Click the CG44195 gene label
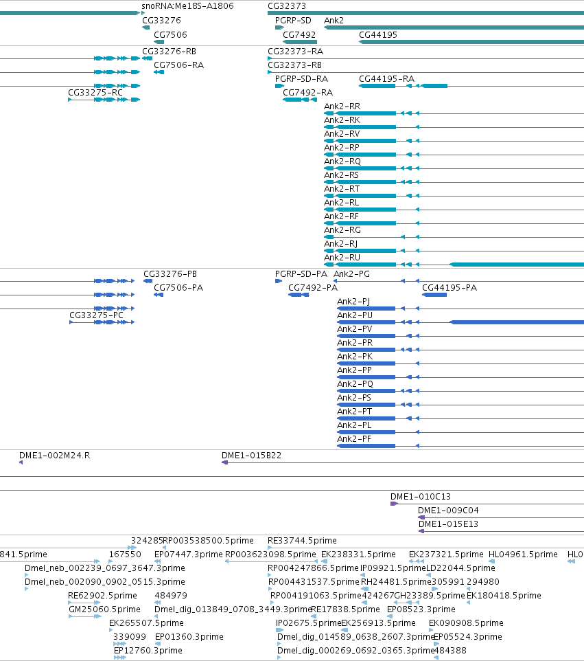 pyautogui.click(x=378, y=35)
